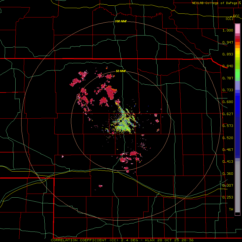This screenshot has height=242, width=242.
Task: Click the 0.627 color scale value
Action: click(228, 114)
